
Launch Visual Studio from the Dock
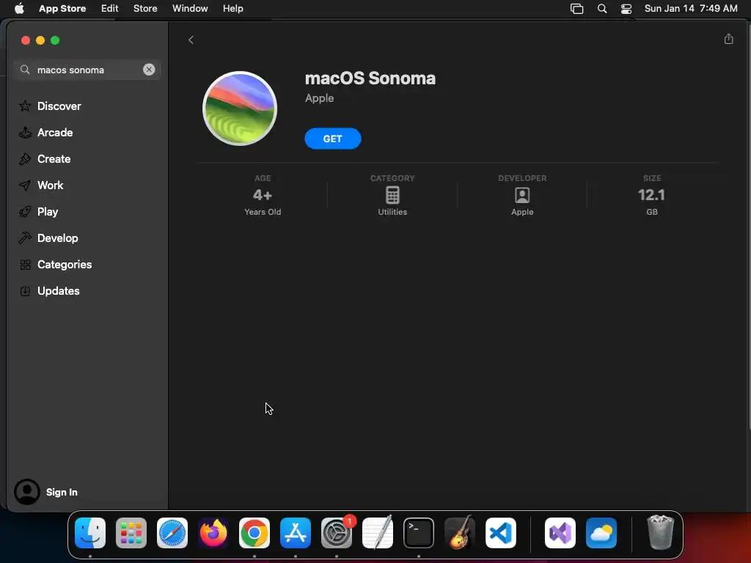click(560, 533)
